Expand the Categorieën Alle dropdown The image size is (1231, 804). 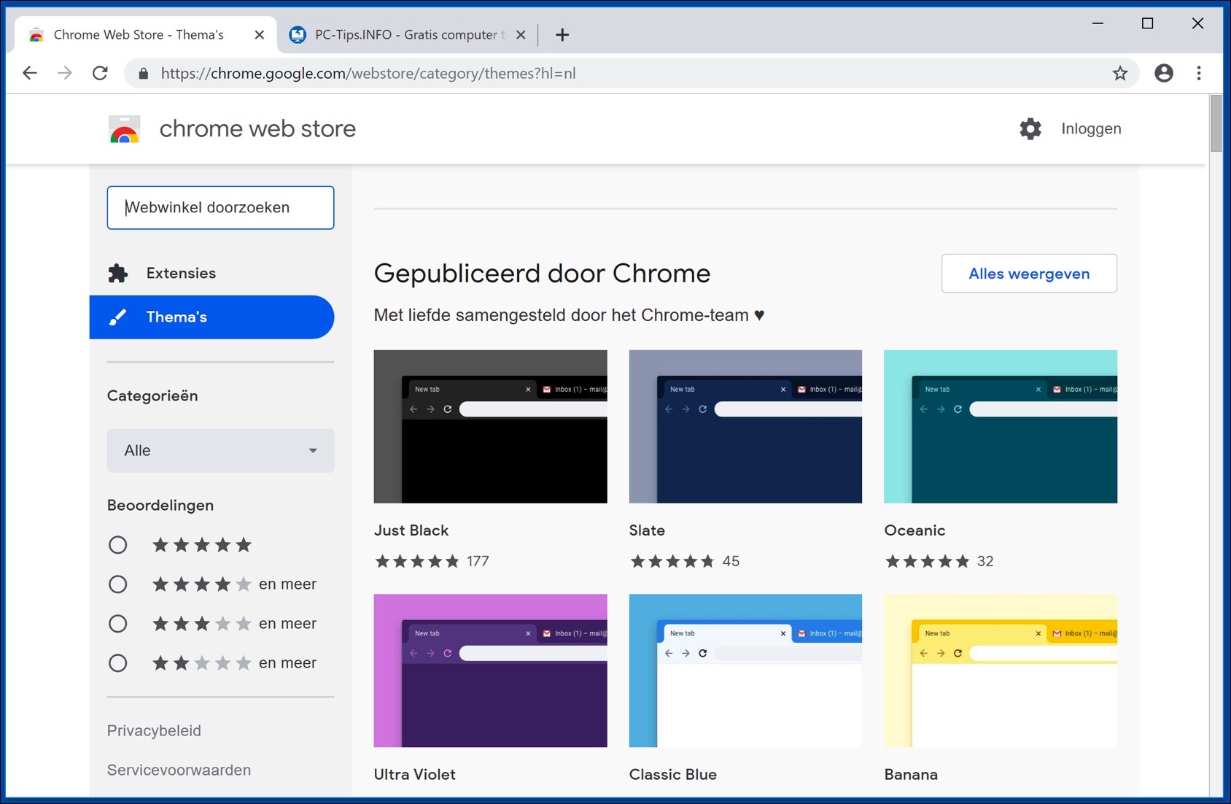(220, 450)
